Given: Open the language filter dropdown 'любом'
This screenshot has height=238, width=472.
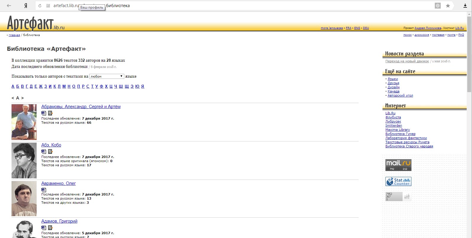Looking at the screenshot, I should (x=107, y=76).
